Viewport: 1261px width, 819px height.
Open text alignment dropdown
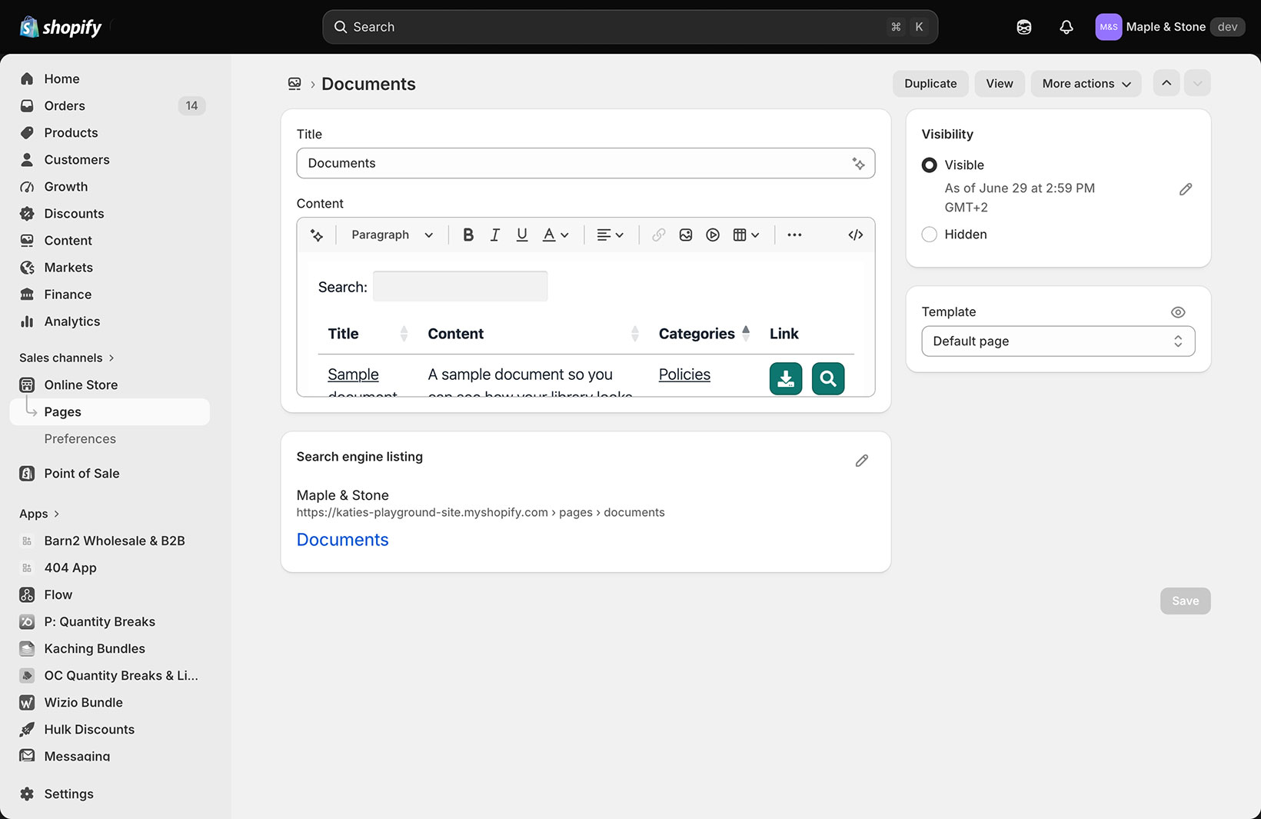[611, 235]
